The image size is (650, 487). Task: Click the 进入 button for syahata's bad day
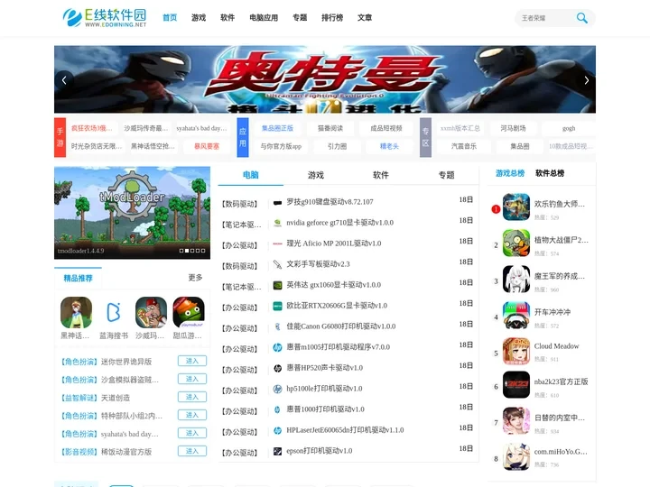point(192,433)
